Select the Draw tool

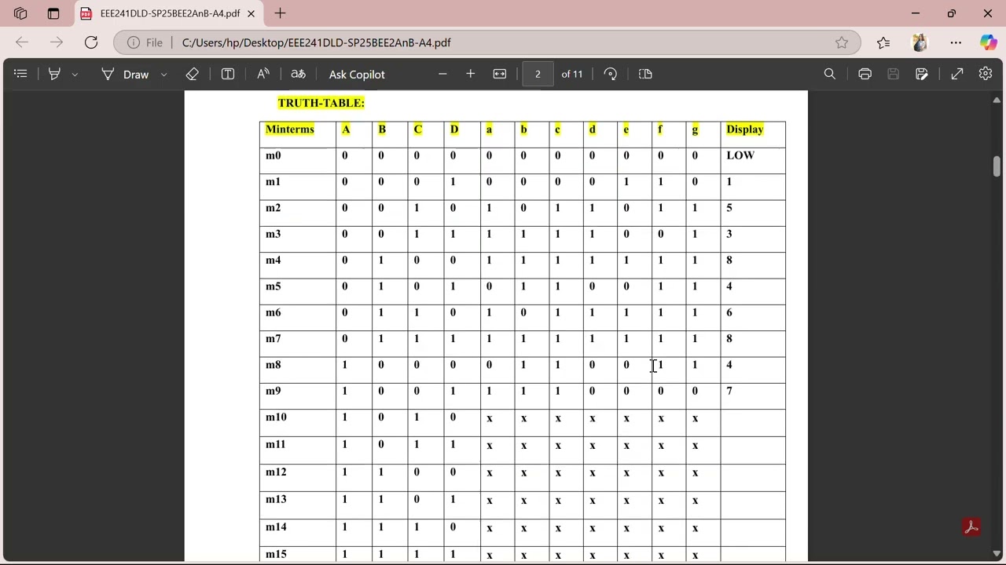(126, 74)
